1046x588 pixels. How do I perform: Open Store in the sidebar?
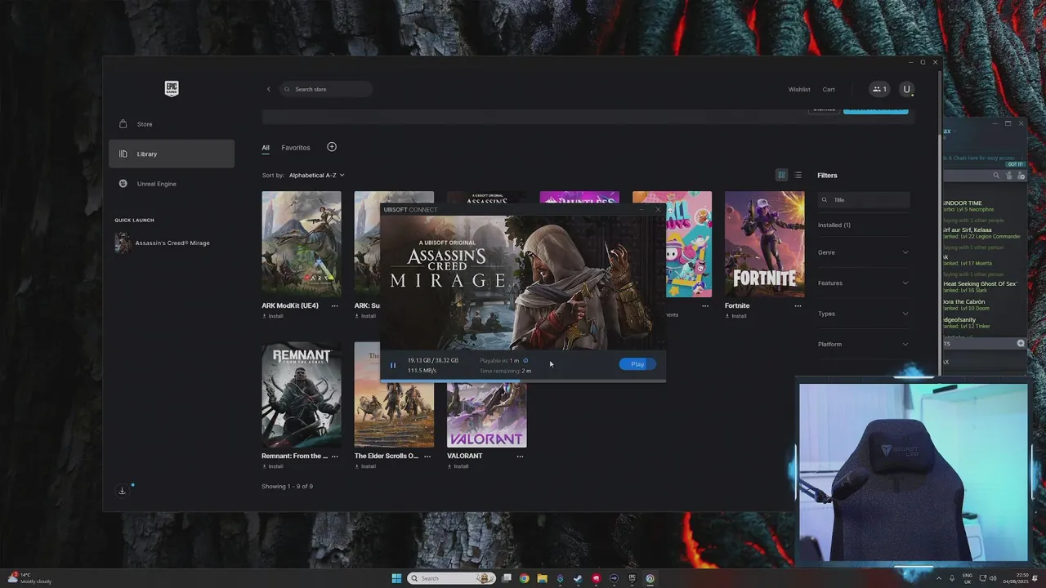[172, 124]
